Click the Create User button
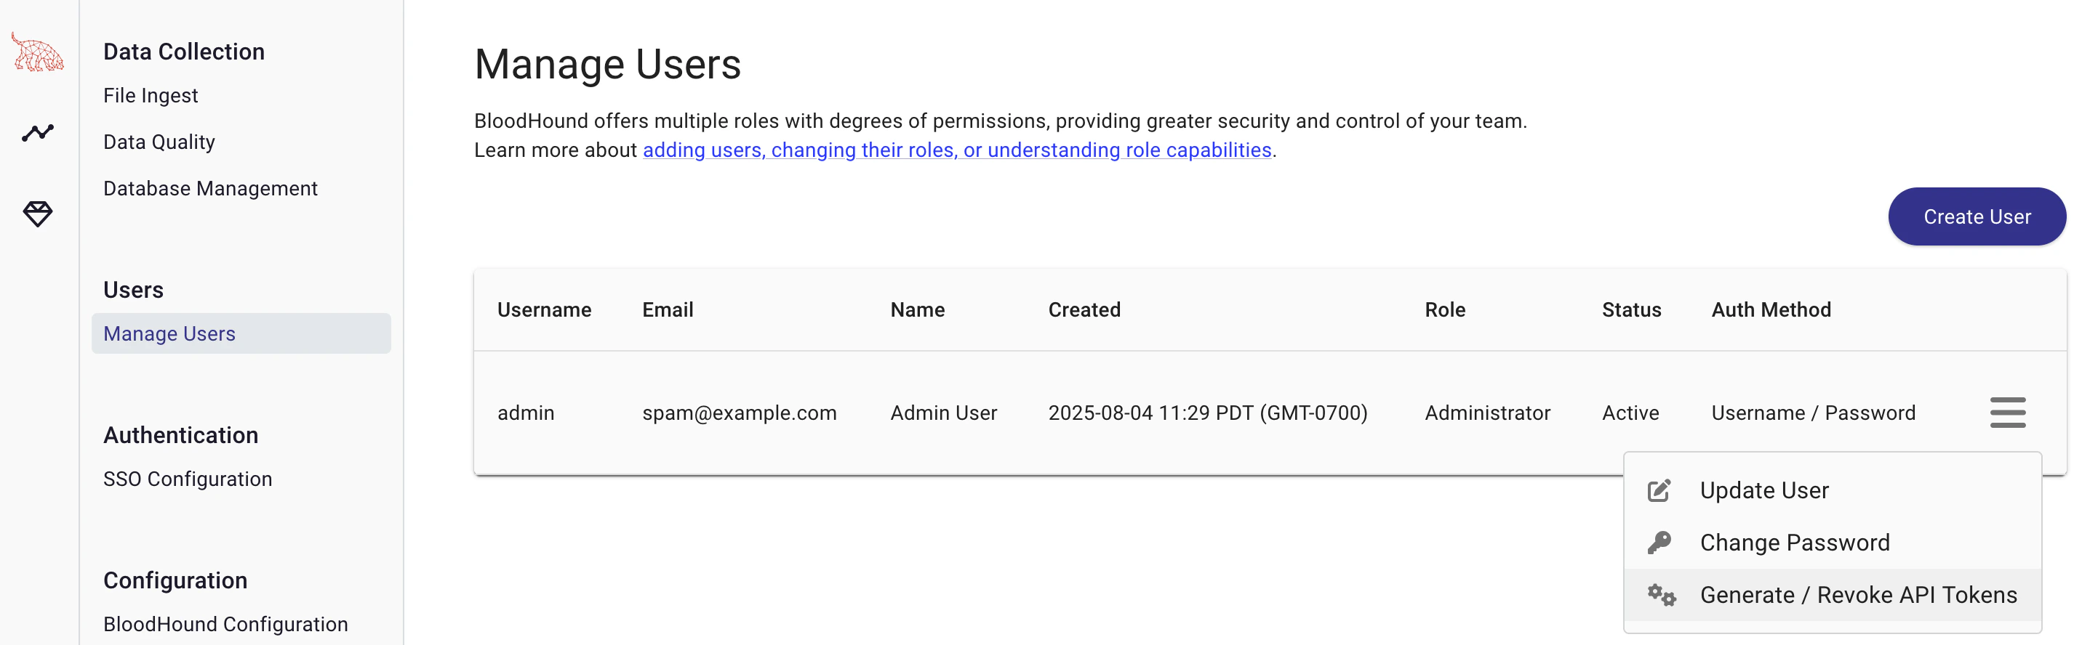The height and width of the screenshot is (645, 2074). click(1977, 216)
